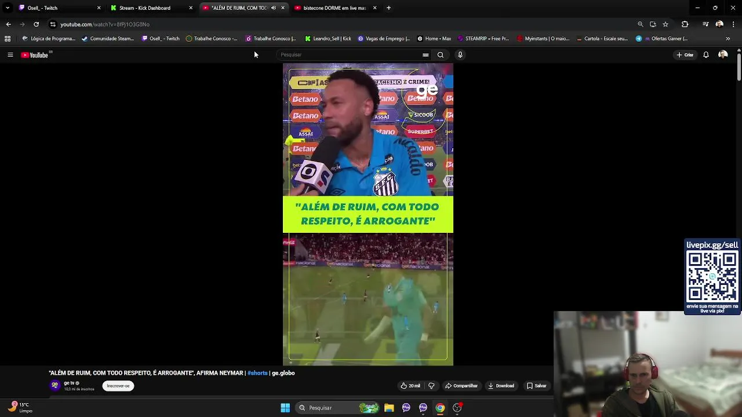Open the Osell_ - Twitch bookmark
This screenshot has width=742, height=417.
click(x=161, y=39)
